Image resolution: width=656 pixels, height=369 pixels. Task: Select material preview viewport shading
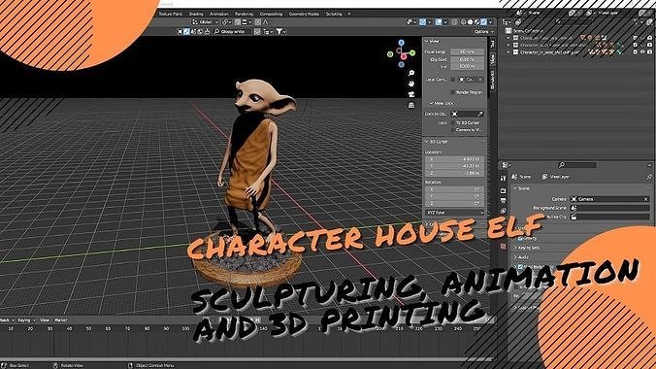tap(476, 21)
